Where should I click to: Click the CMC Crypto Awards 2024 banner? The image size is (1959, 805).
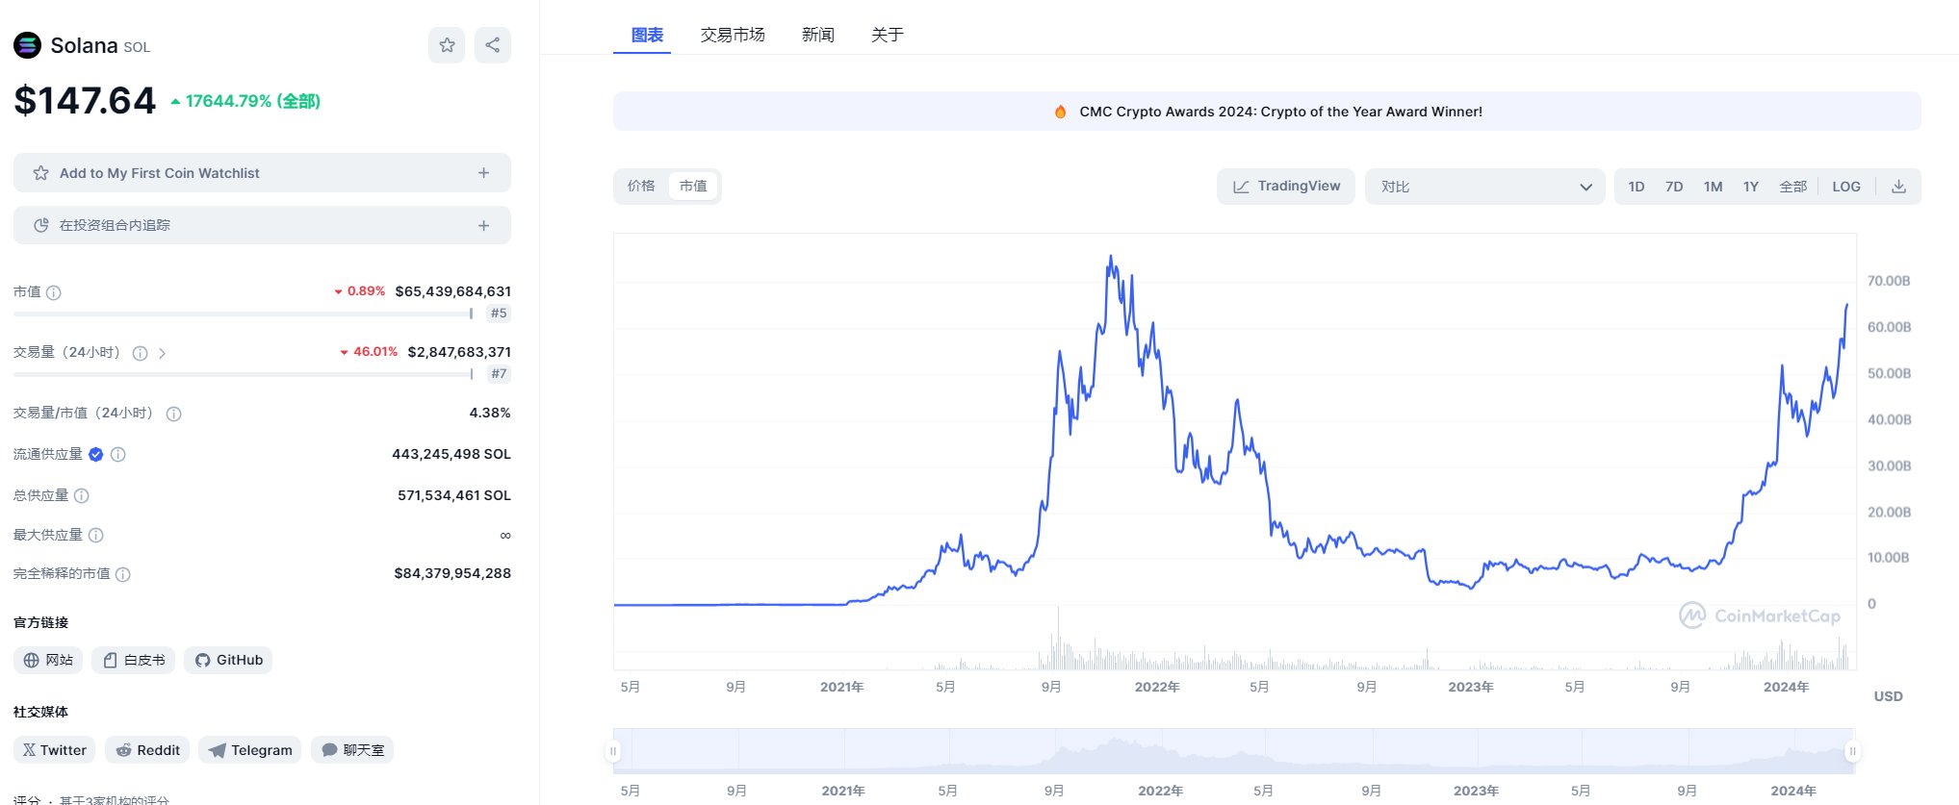(x=1267, y=112)
